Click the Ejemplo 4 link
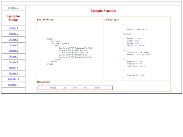This screenshot has height=137, width=183. [x=13, y=45]
